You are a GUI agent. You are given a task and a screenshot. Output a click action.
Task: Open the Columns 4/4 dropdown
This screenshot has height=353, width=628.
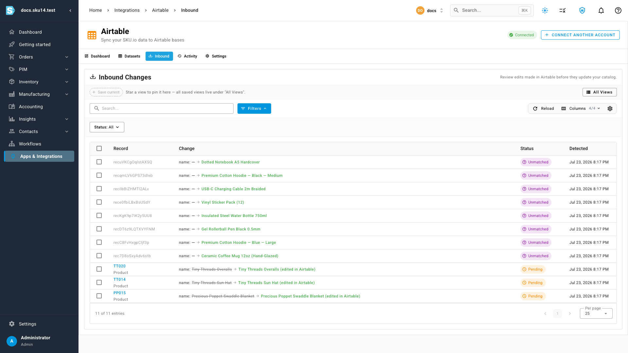pyautogui.click(x=581, y=109)
